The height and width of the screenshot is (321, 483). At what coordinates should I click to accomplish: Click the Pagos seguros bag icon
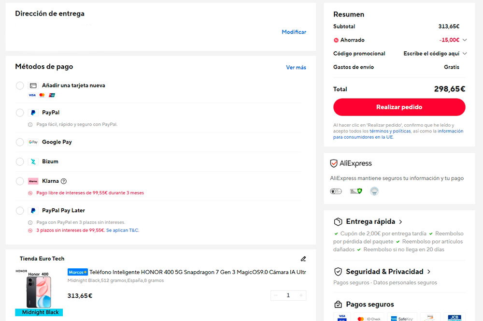pos(338,305)
